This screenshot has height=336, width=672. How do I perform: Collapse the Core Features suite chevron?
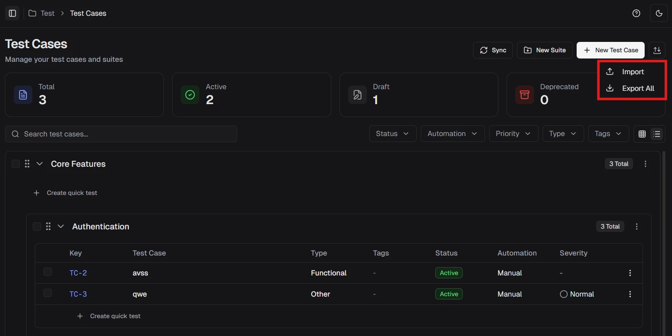40,164
